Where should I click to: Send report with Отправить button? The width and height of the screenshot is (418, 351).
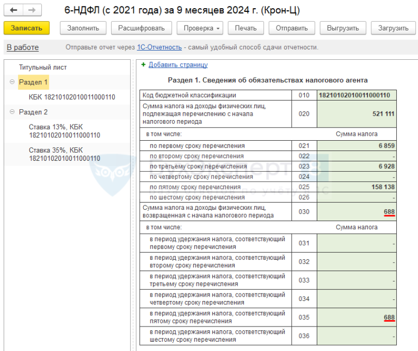292,28
